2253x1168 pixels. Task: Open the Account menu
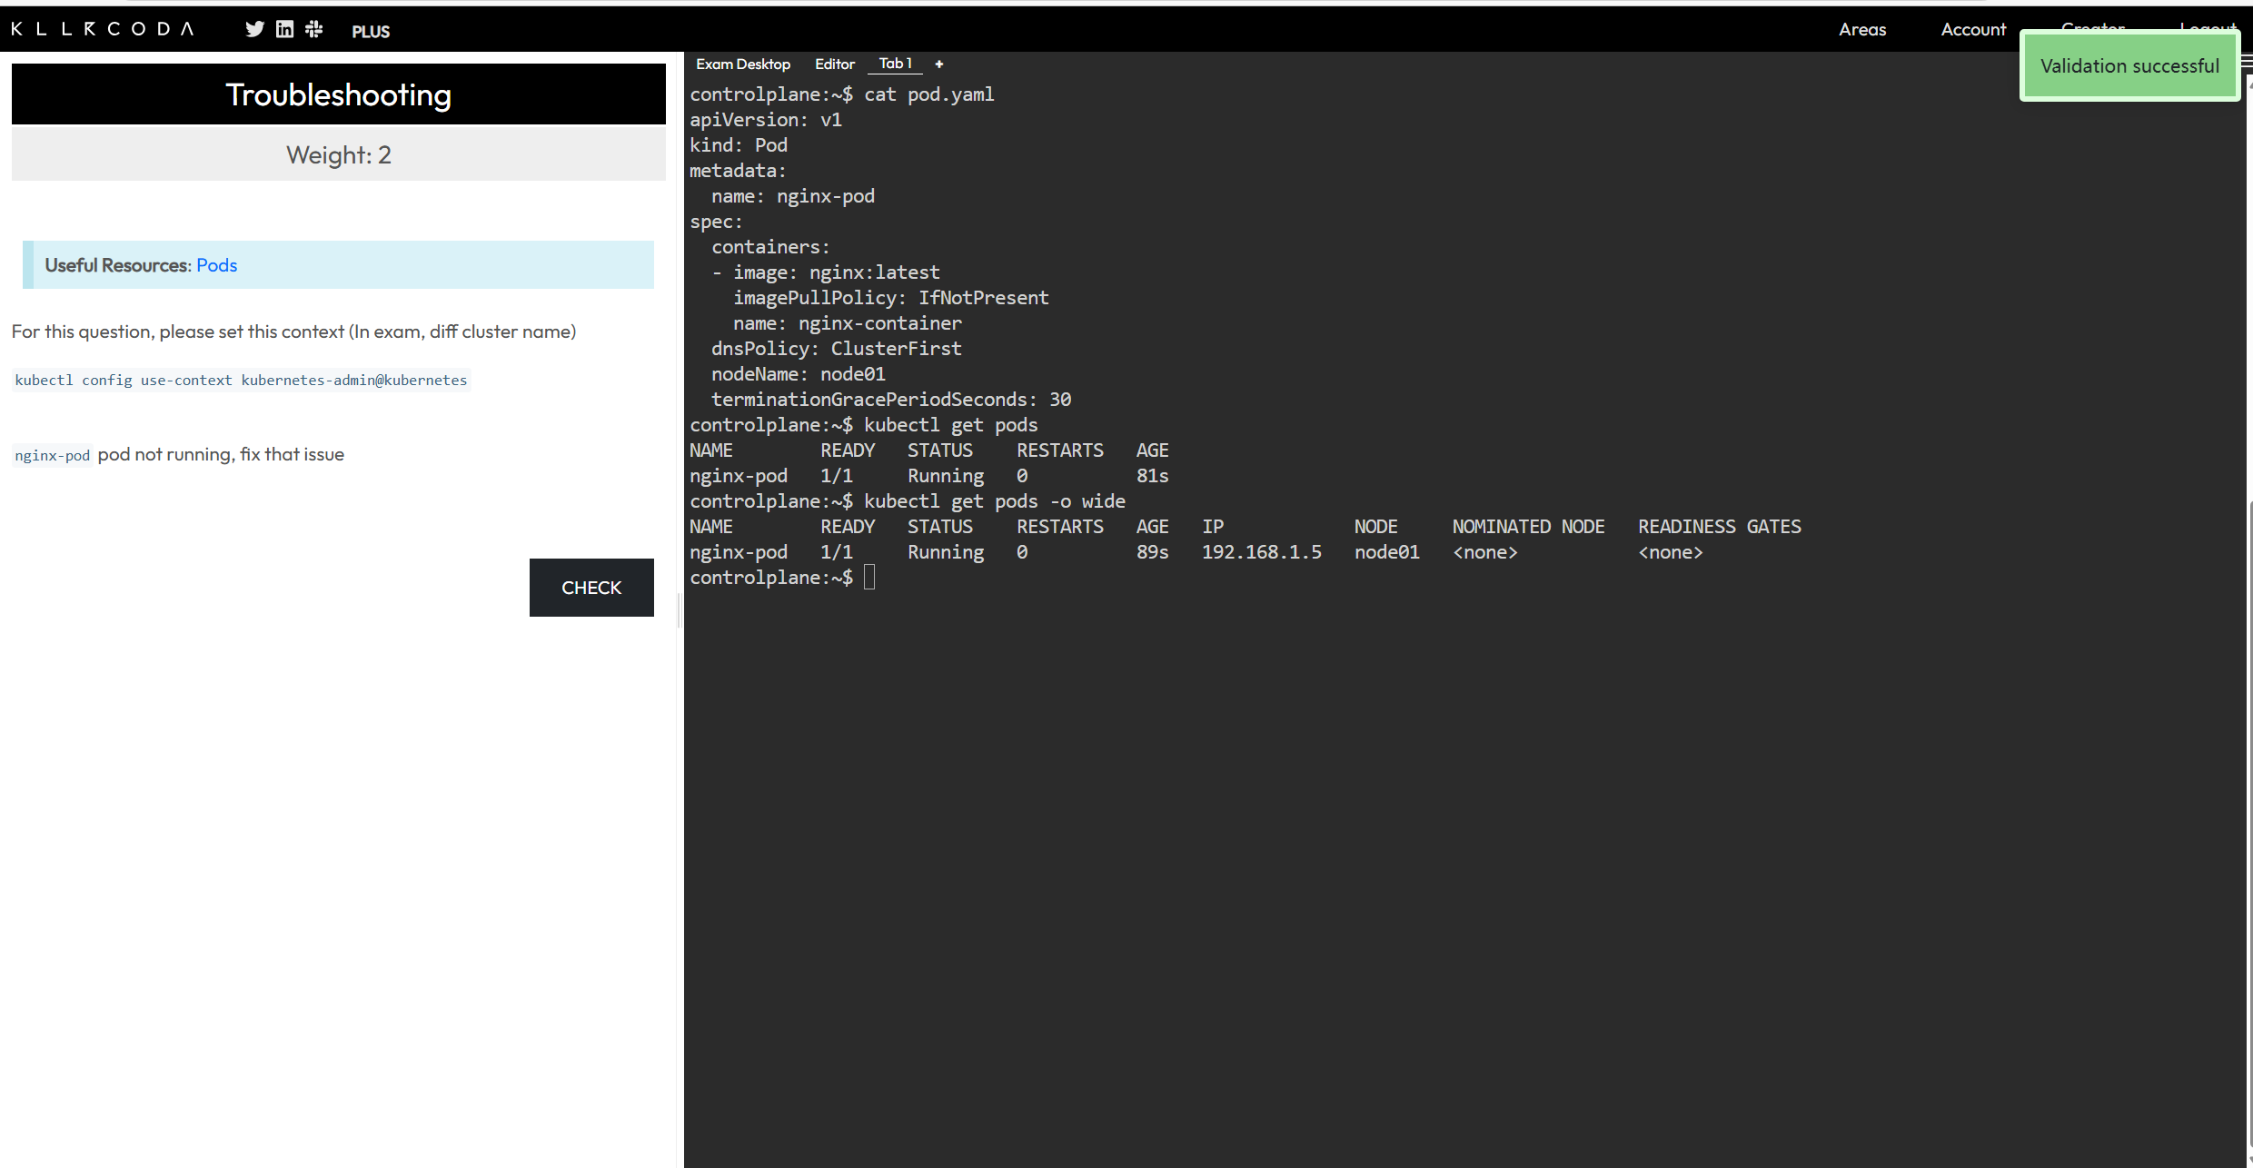pyautogui.click(x=1972, y=29)
